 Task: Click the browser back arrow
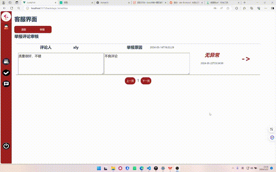[5, 8]
